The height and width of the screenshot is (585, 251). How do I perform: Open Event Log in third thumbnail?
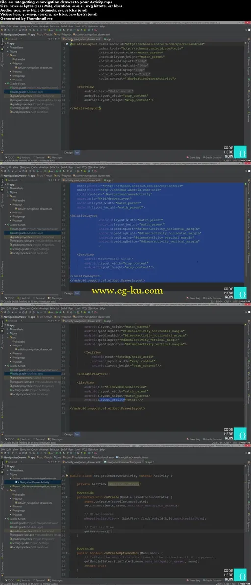click(194, 440)
